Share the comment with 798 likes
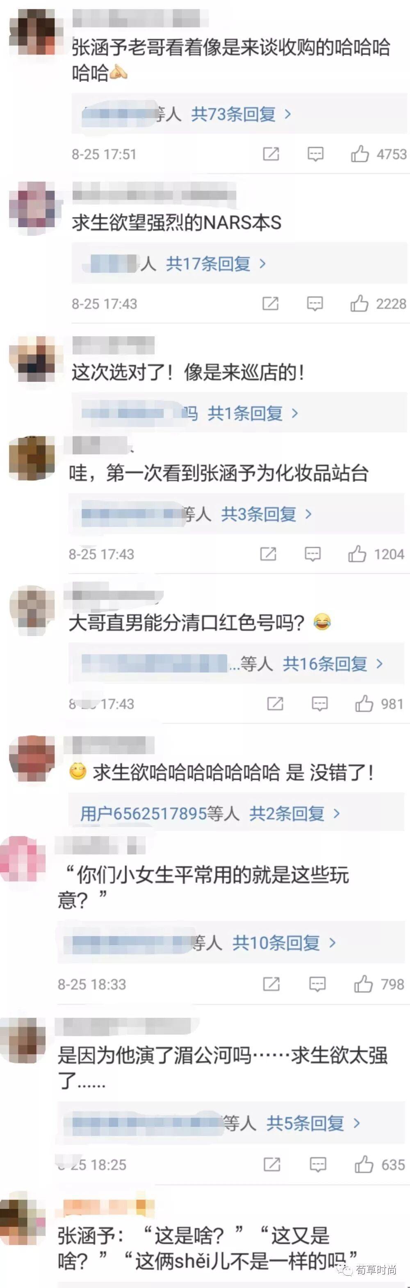Image resolution: width=410 pixels, height=1288 pixels. (x=271, y=984)
